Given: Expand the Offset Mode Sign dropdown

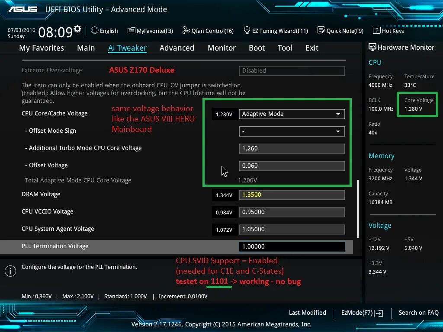Looking at the screenshot, I should pos(292,131).
